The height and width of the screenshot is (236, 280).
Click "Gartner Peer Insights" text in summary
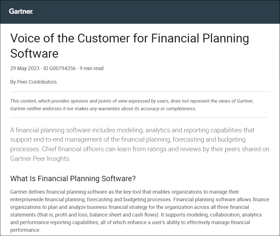point(40,159)
